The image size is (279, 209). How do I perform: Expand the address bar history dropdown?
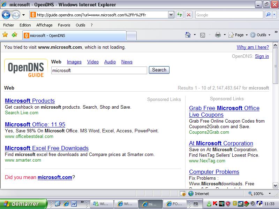pos(171,15)
